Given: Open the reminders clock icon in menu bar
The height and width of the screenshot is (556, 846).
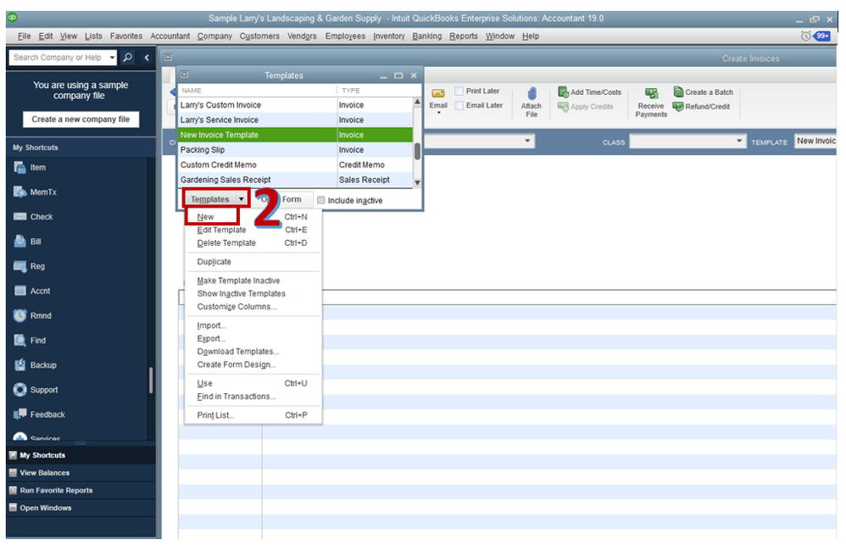Looking at the screenshot, I should 806,36.
